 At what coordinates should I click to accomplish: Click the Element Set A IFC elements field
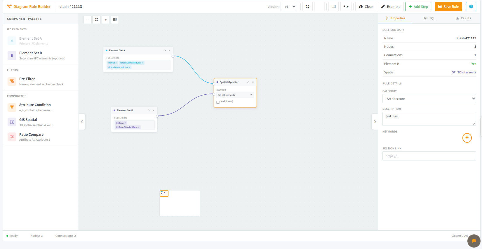(138, 65)
